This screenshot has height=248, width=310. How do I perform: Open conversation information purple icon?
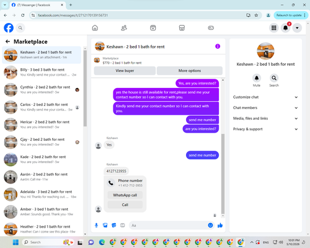218,46
